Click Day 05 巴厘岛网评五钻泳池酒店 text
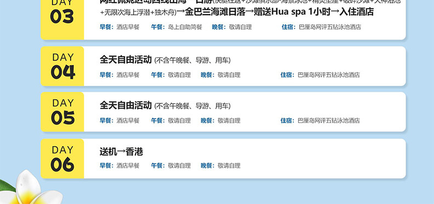The height and width of the screenshot is (204, 434). click(329, 120)
